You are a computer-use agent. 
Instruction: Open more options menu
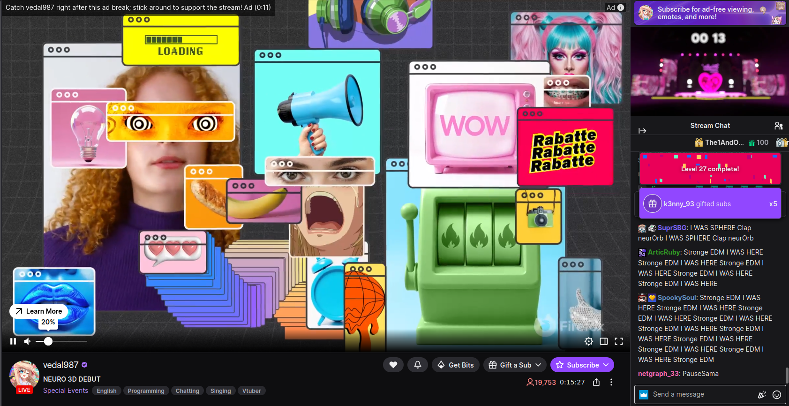[x=611, y=382]
